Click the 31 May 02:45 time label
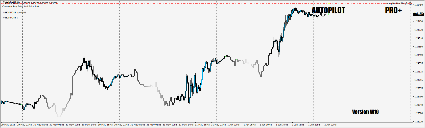The image size is (425, 128). [138, 125]
